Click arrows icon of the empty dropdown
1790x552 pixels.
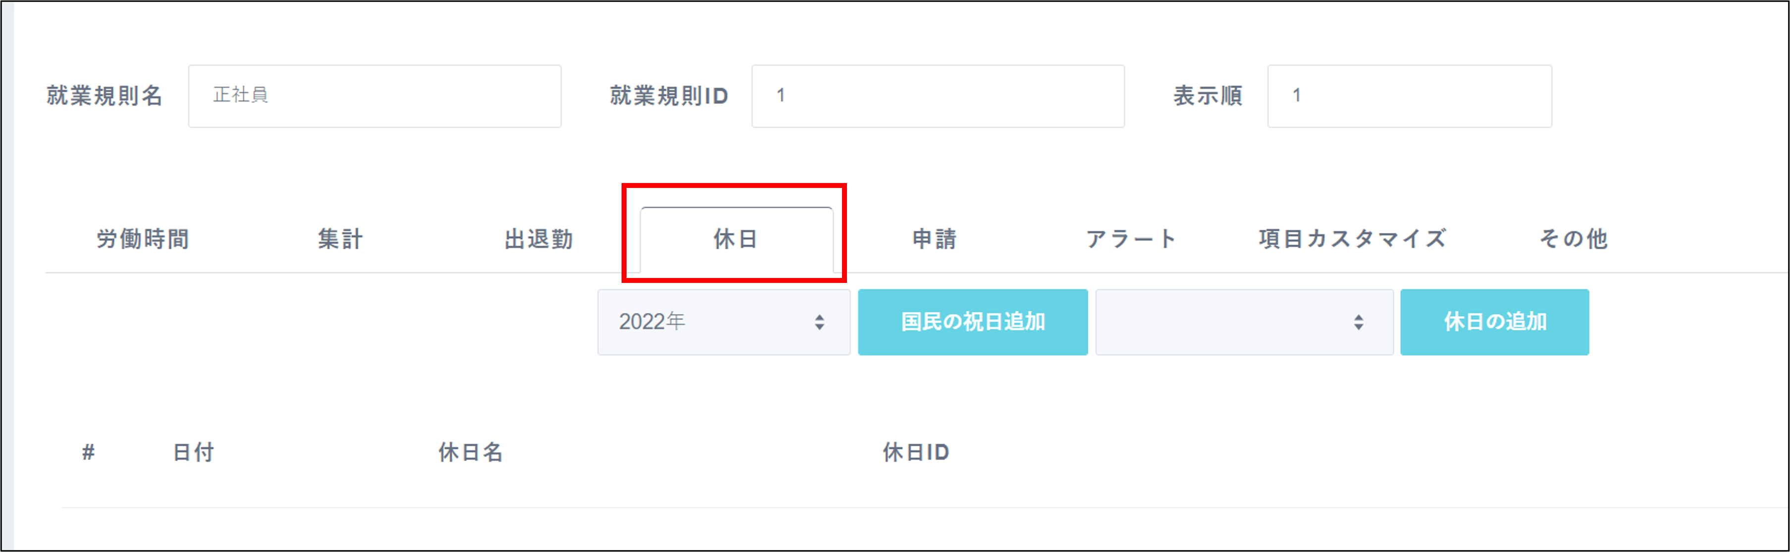pyautogui.click(x=1359, y=322)
